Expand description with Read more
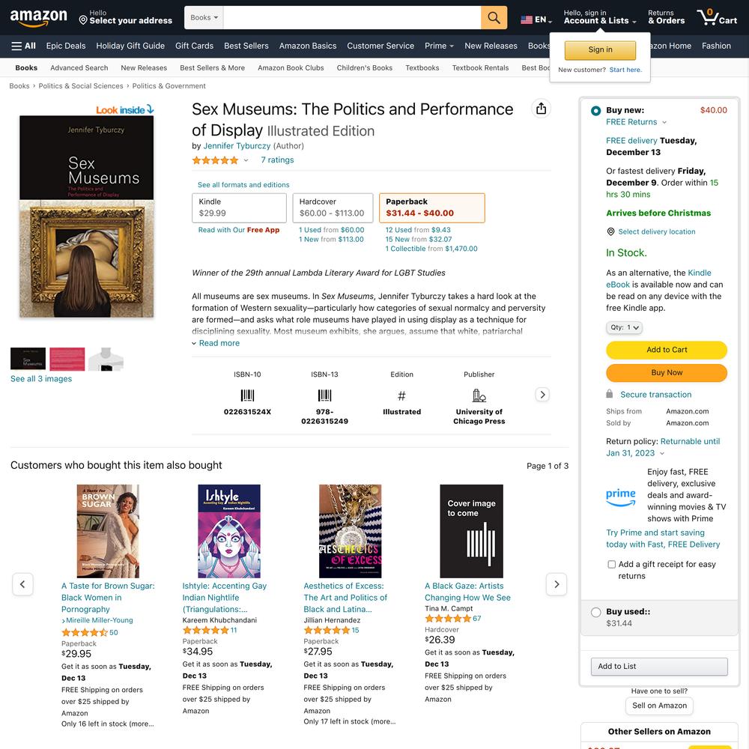This screenshot has height=749, width=749. (216, 343)
